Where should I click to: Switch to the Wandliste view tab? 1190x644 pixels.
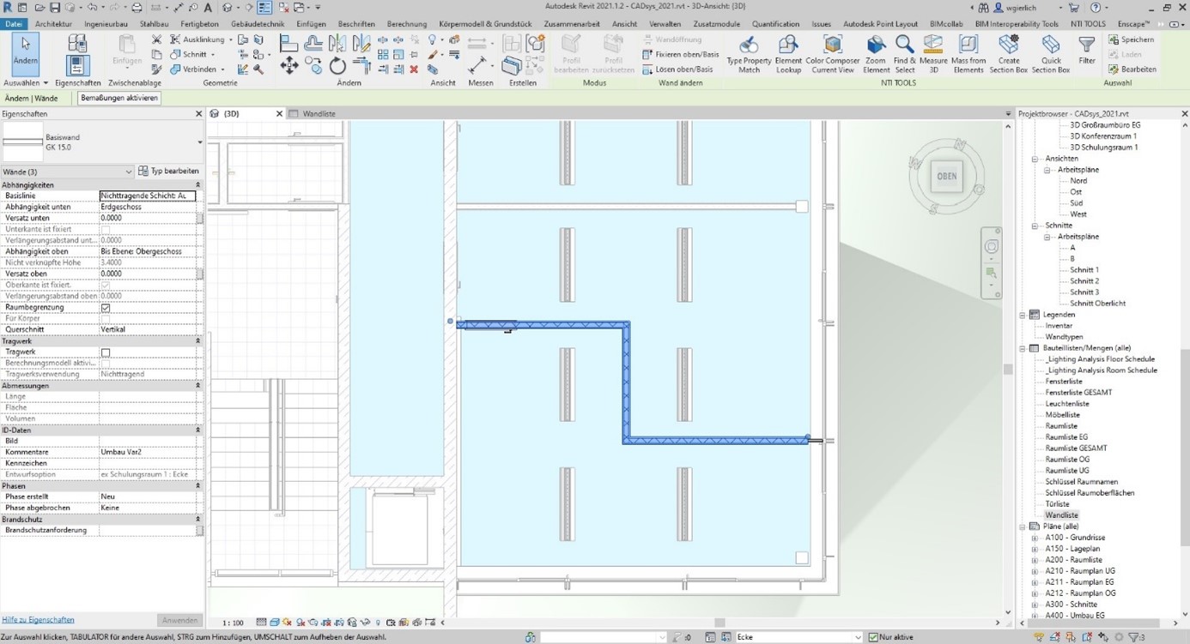click(319, 113)
